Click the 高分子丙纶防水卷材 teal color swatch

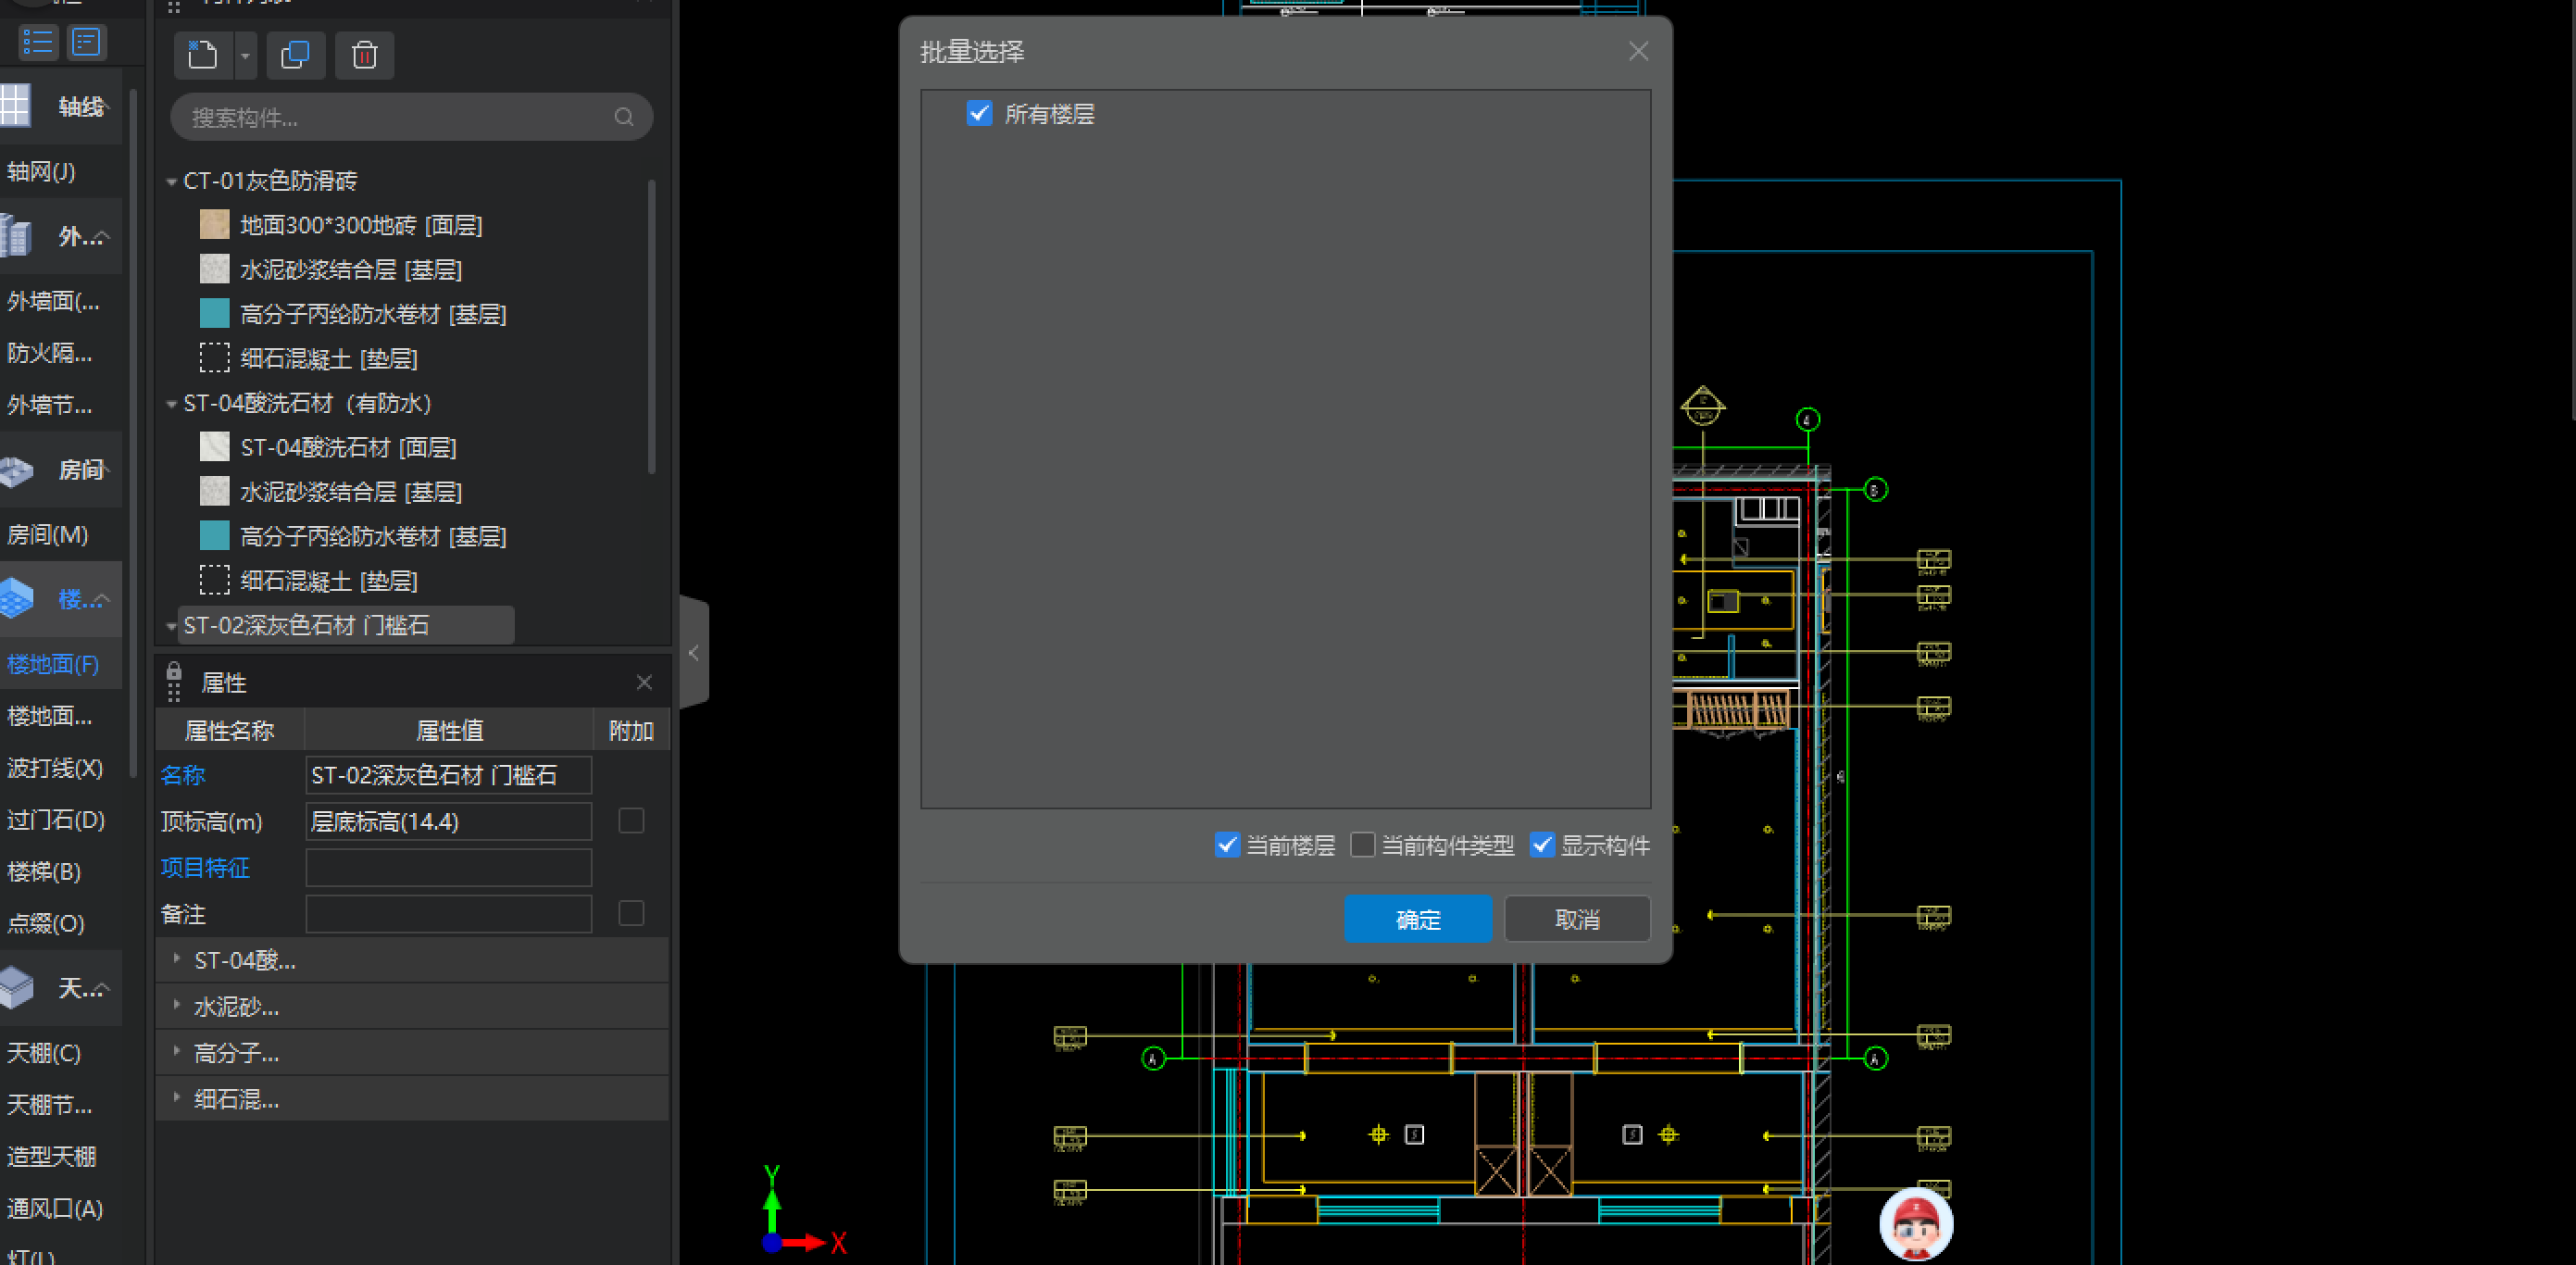214,314
